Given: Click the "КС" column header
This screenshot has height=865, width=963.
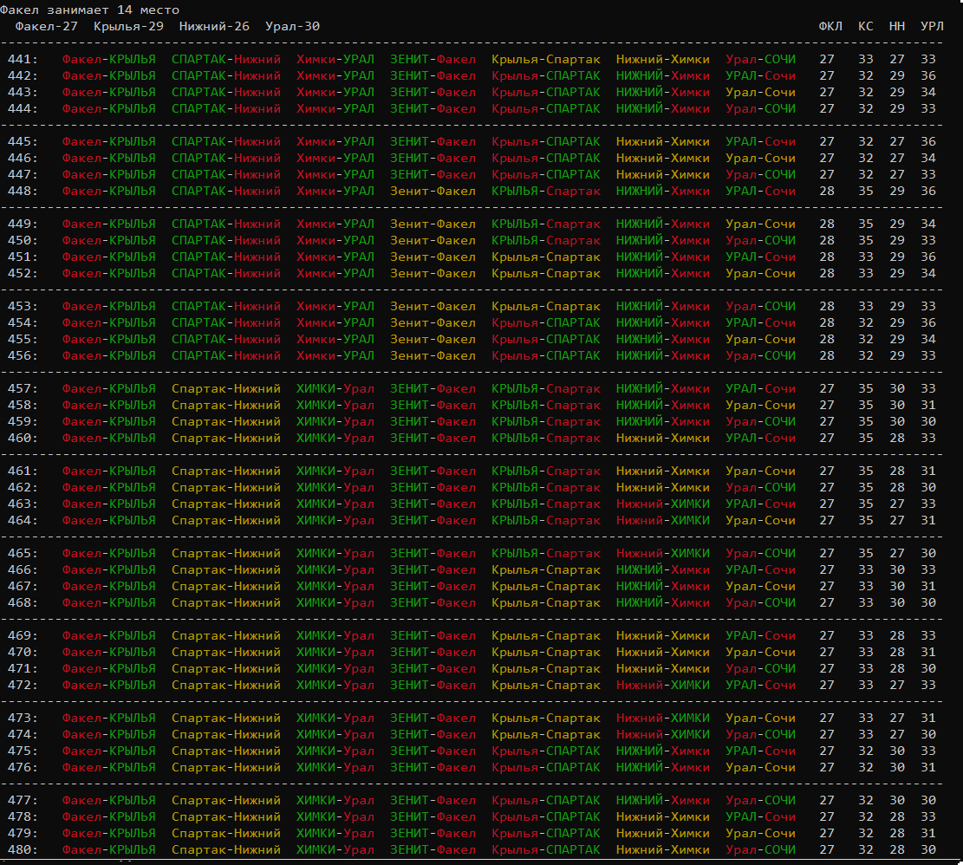Looking at the screenshot, I should 865,26.
